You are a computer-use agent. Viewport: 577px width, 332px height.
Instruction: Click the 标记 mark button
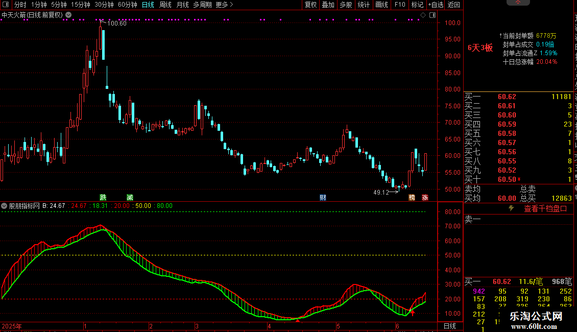point(417,5)
